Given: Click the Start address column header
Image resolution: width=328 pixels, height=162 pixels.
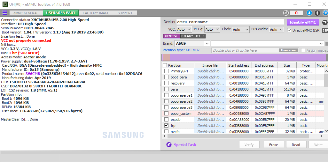Looking at the screenshot, I should (x=239, y=65).
